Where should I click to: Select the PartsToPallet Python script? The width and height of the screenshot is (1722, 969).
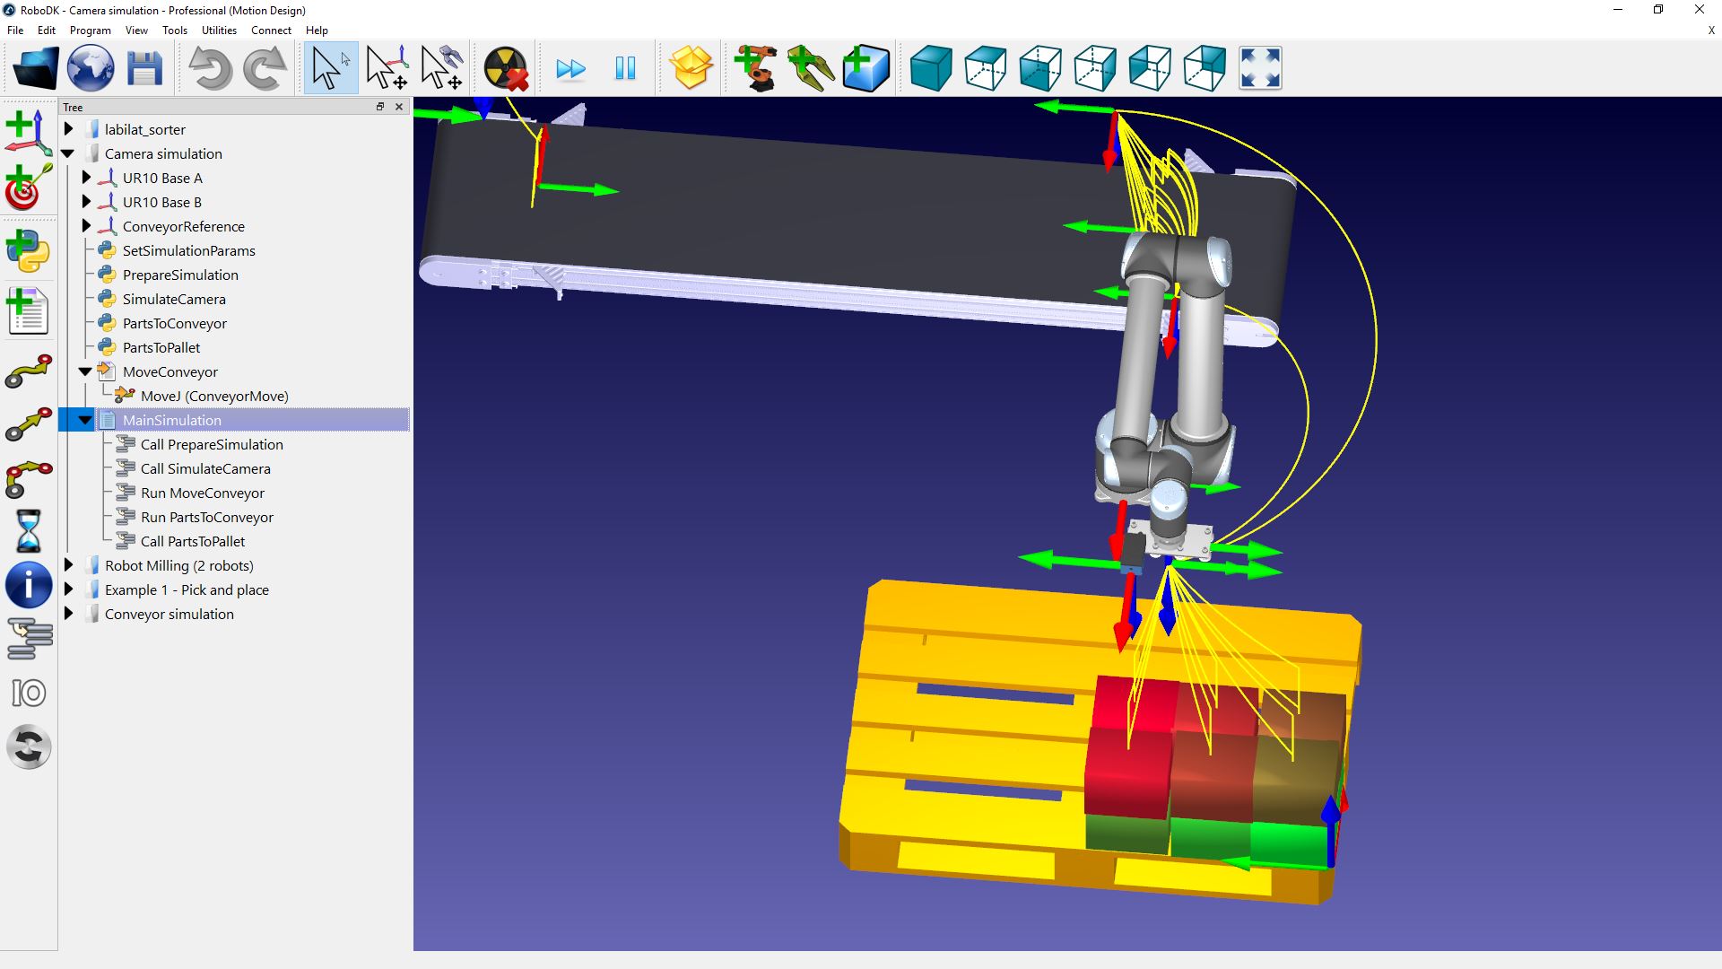161,347
